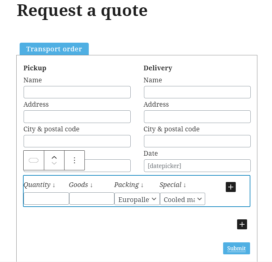Open the Special Cooled dropdown
272x262 pixels.
click(183, 199)
